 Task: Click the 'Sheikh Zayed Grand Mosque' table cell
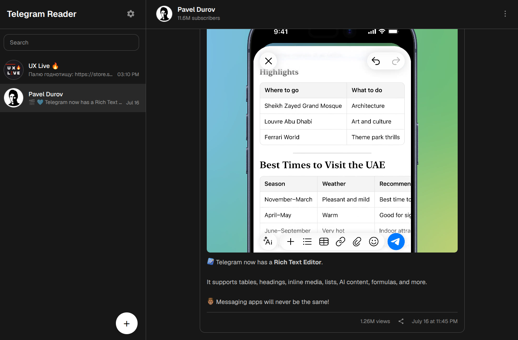(303, 106)
